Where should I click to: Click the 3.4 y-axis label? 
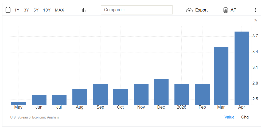click(255, 52)
